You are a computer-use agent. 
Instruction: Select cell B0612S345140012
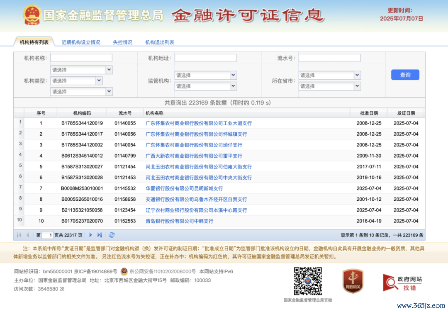click(82, 156)
